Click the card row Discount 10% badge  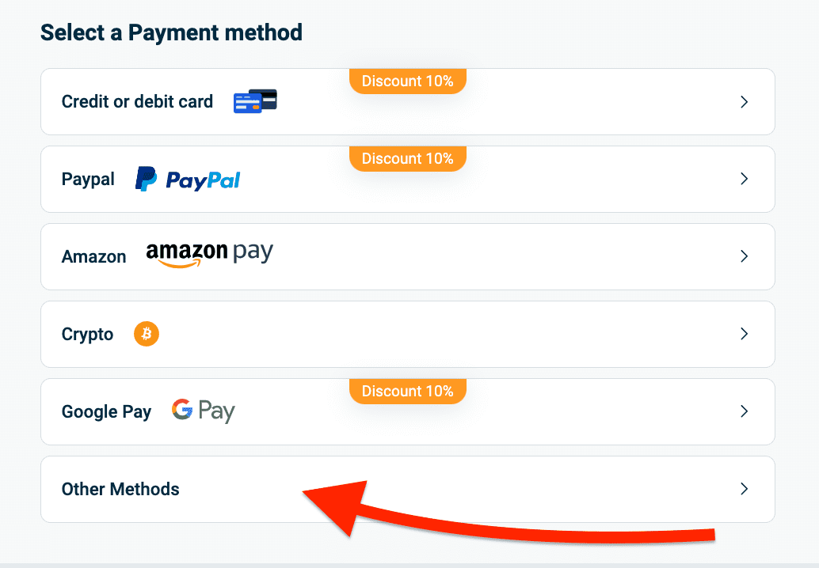point(407,81)
